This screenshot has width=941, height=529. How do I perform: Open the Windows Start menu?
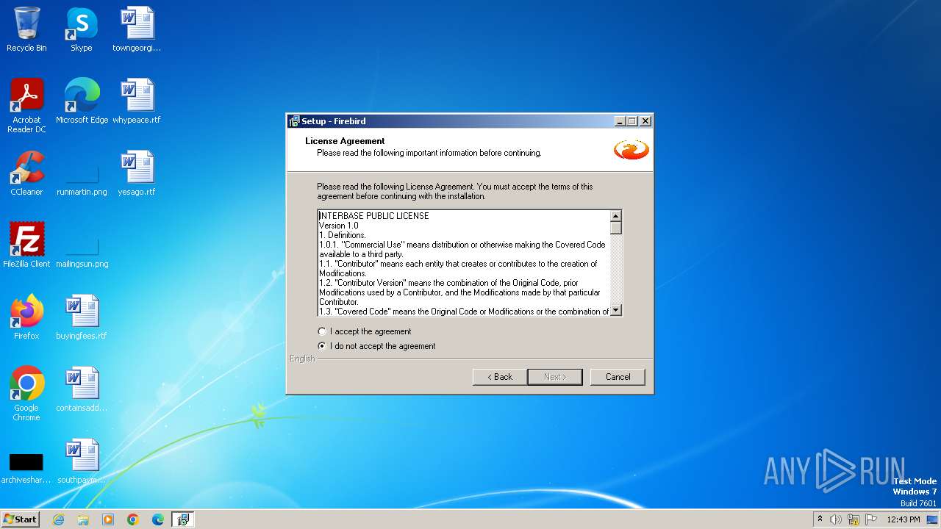tap(20, 519)
